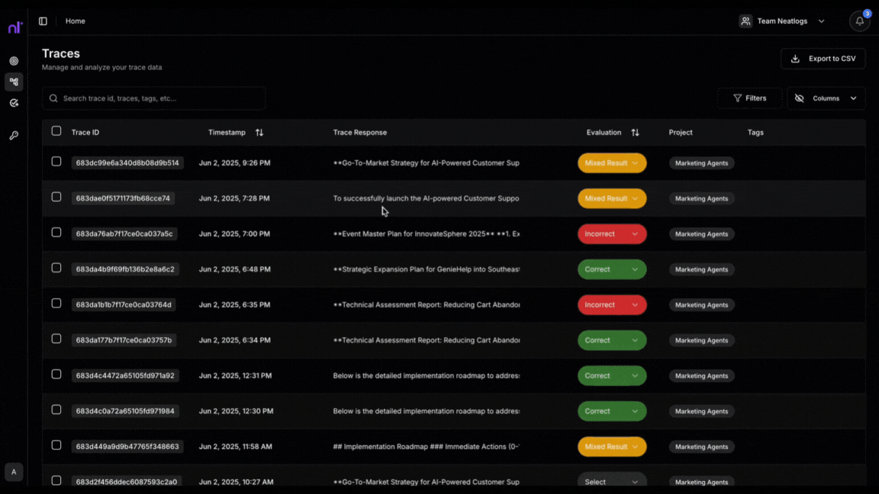This screenshot has width=879, height=494.
Task: Click the search magnifier icon
Action: click(53, 98)
